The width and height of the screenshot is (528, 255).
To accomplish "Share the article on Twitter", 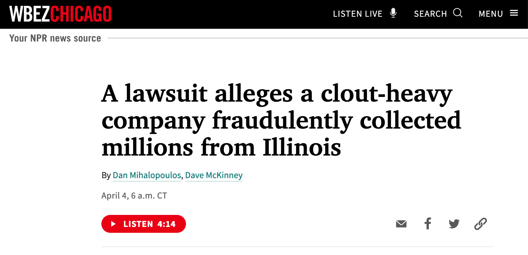I will coord(454,224).
